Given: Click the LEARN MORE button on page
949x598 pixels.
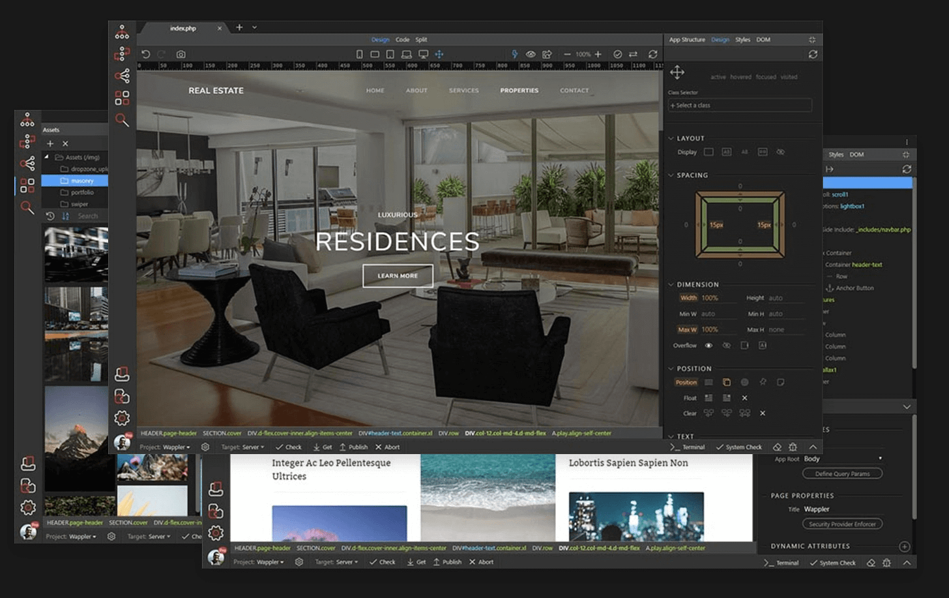Looking at the screenshot, I should [398, 276].
